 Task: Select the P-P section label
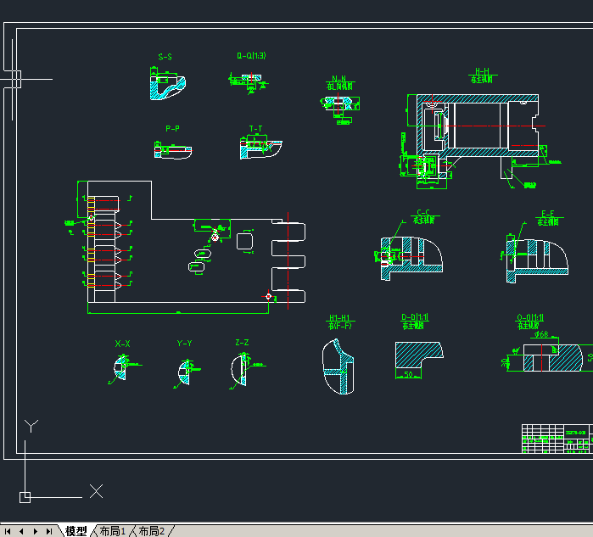tap(172, 129)
